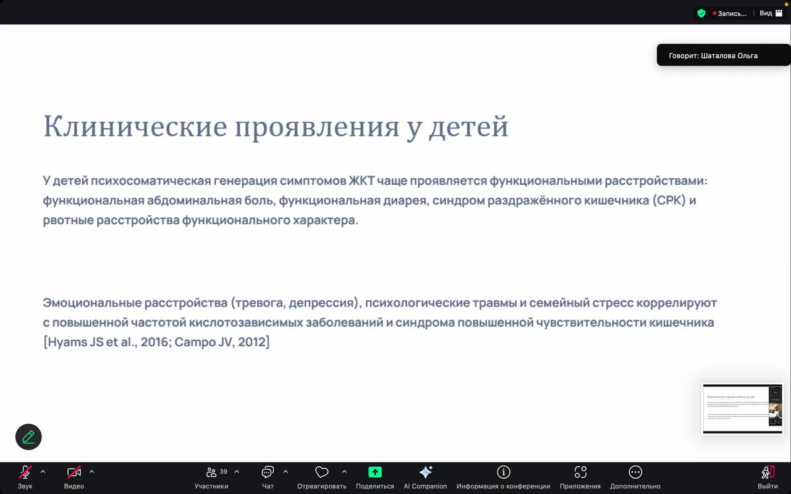Unmute the microphone via Звук icon

25,472
